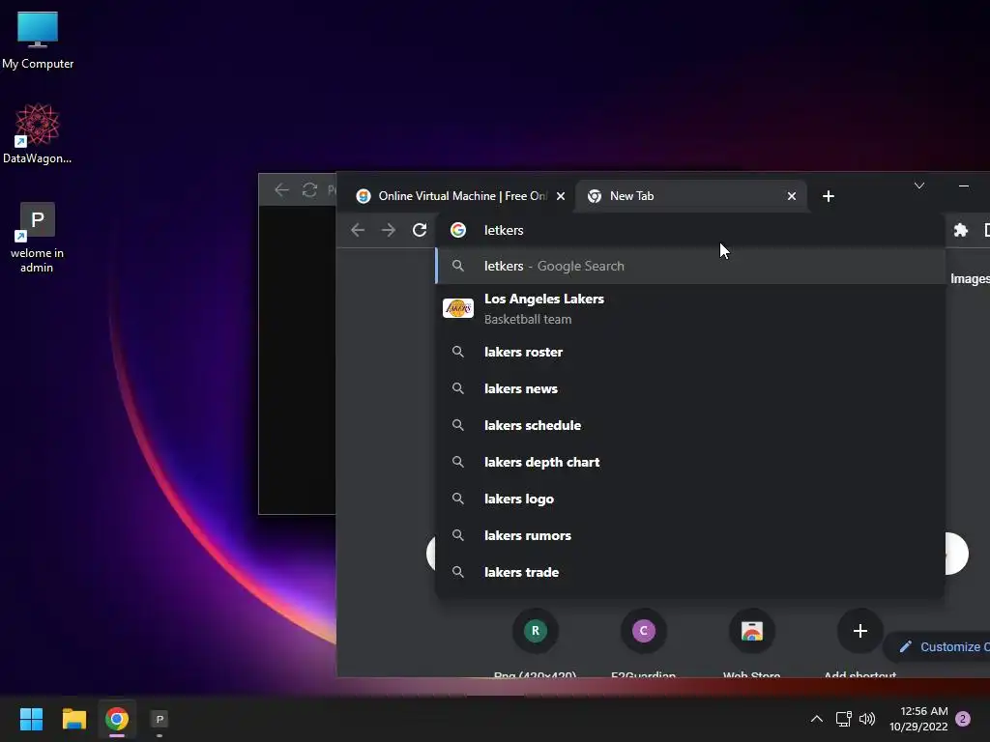
Task: Click the Lakers team logo thumbnail
Action: tap(458, 308)
